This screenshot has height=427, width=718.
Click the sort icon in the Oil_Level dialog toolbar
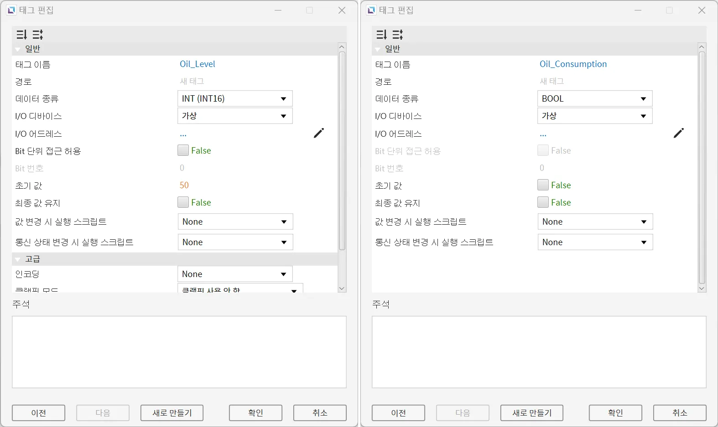21,35
